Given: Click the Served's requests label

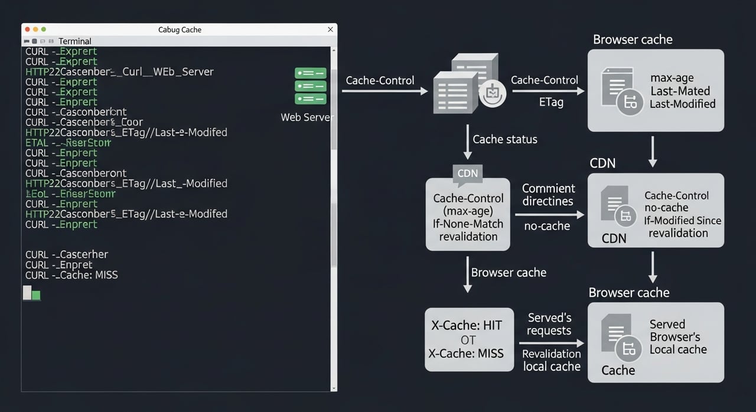Looking at the screenshot, I should coord(549,324).
